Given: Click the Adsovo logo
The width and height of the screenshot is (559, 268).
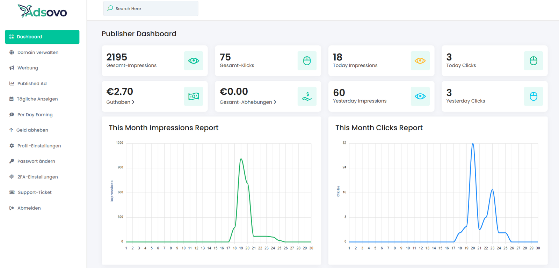Looking at the screenshot, I should click(42, 12).
